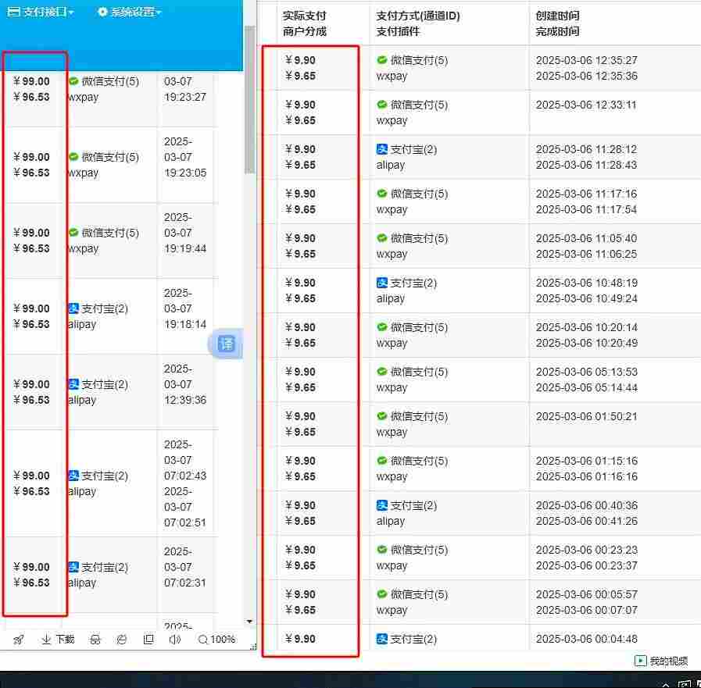The image size is (701, 688).
Task: Open the 下载 downloads button
Action: tap(58, 640)
